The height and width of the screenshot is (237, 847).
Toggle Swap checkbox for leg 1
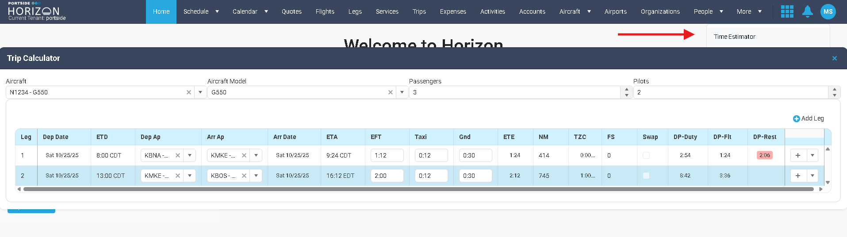(x=646, y=155)
